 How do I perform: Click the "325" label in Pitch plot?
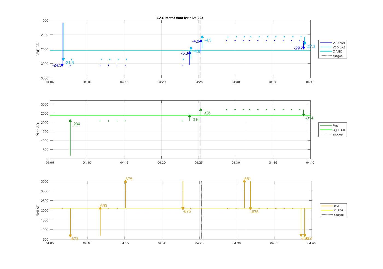click(207, 113)
